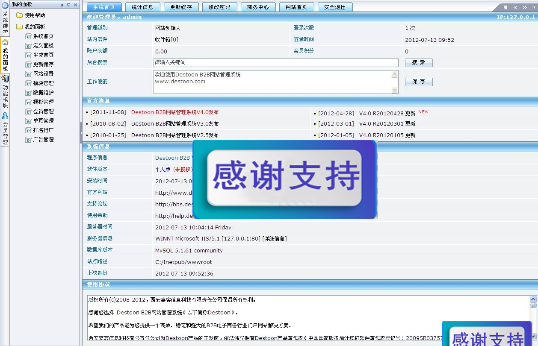
Task: Click the page icon beside 系统首页 in tree
Action: (28, 36)
